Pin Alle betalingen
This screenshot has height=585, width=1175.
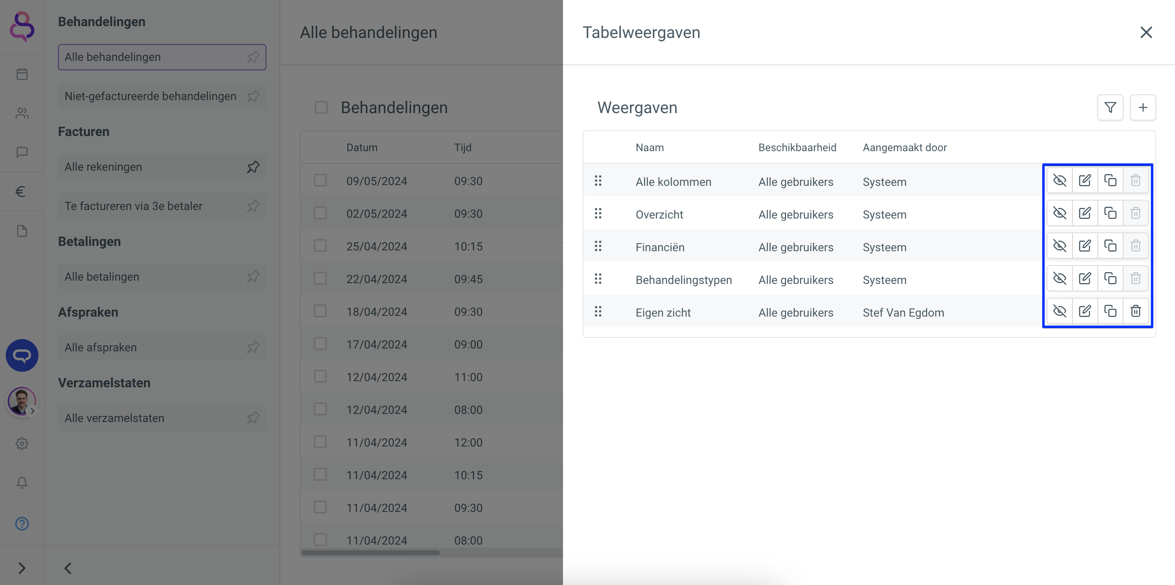(253, 277)
